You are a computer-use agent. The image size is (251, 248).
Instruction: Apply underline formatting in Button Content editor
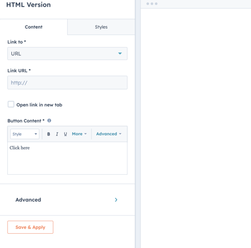click(65, 134)
